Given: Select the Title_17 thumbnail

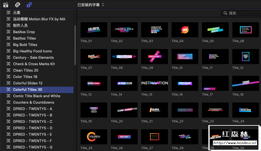Looking at the screenshot, I should (215, 83).
